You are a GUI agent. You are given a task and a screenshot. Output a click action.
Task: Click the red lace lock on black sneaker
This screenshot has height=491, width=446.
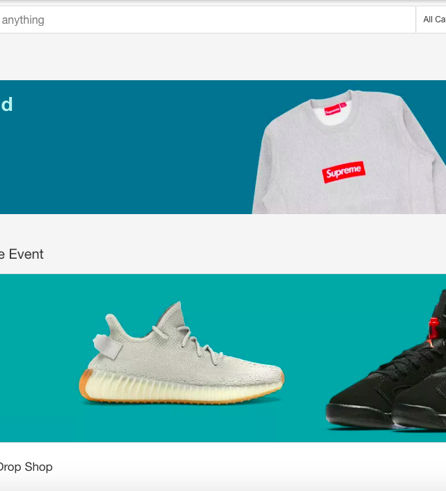tap(433, 327)
